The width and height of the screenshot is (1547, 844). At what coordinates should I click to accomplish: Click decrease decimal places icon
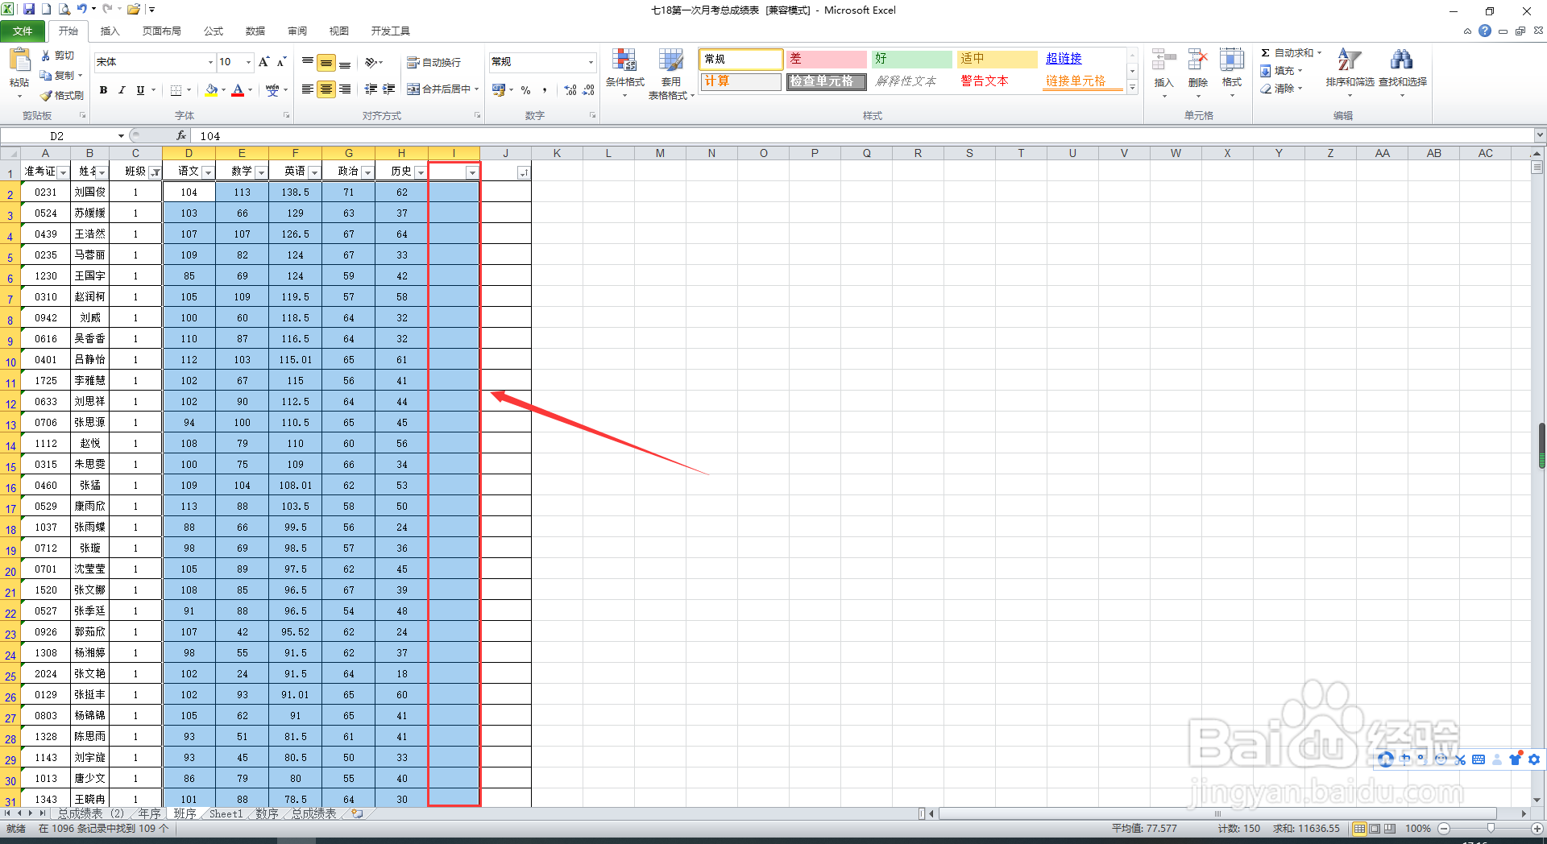tap(588, 90)
